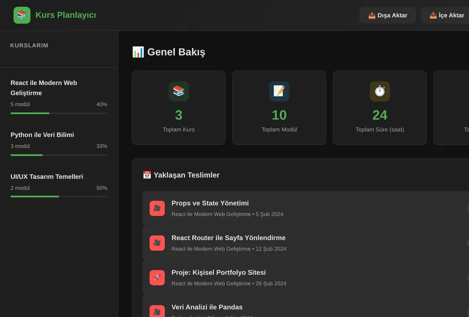Open the React ile Modern Web Geliştirme course
The image size is (469, 317).
[59, 97]
